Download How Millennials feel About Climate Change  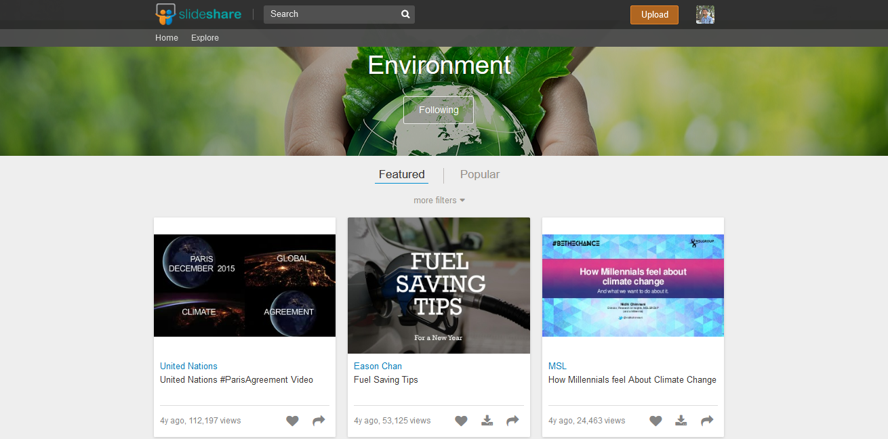681,421
